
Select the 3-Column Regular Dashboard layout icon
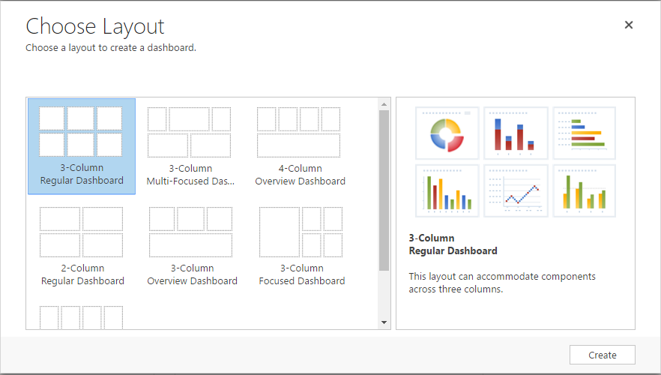point(81,131)
